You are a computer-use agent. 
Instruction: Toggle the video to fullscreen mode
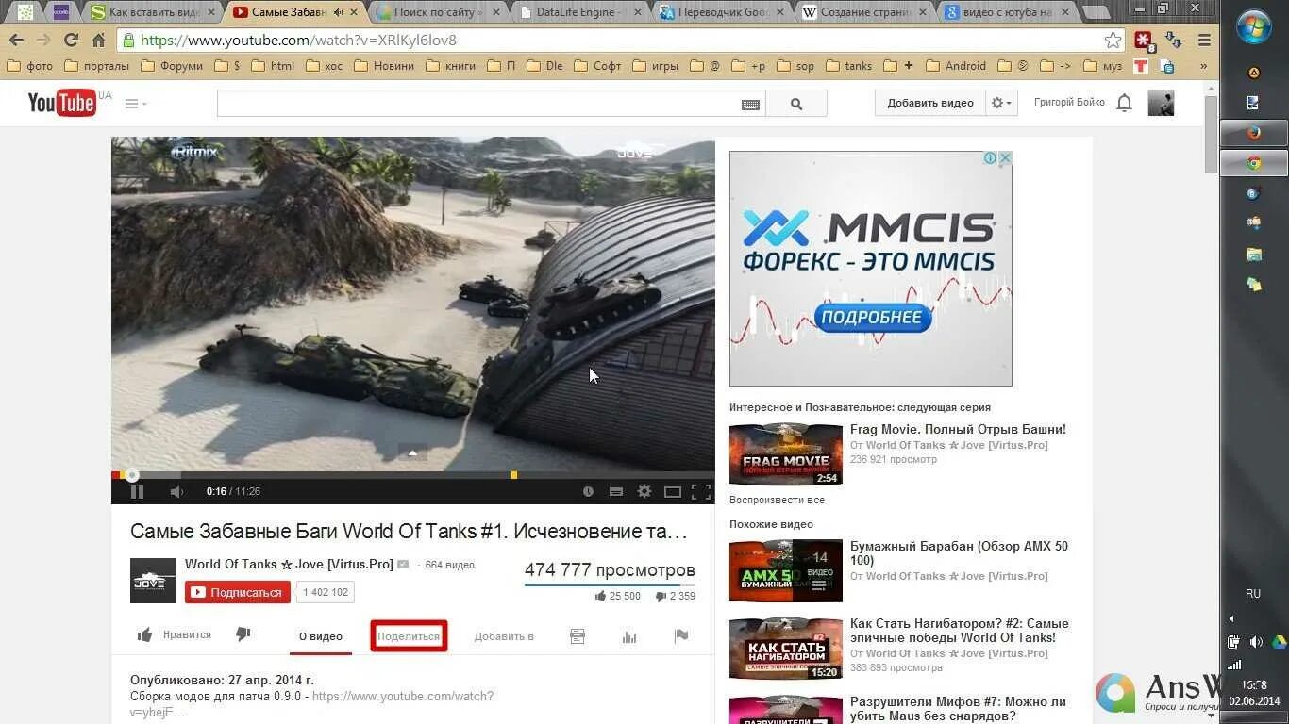[x=700, y=491]
